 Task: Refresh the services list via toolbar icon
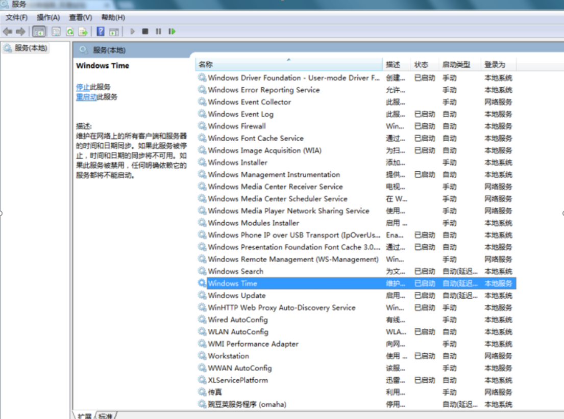[69, 32]
